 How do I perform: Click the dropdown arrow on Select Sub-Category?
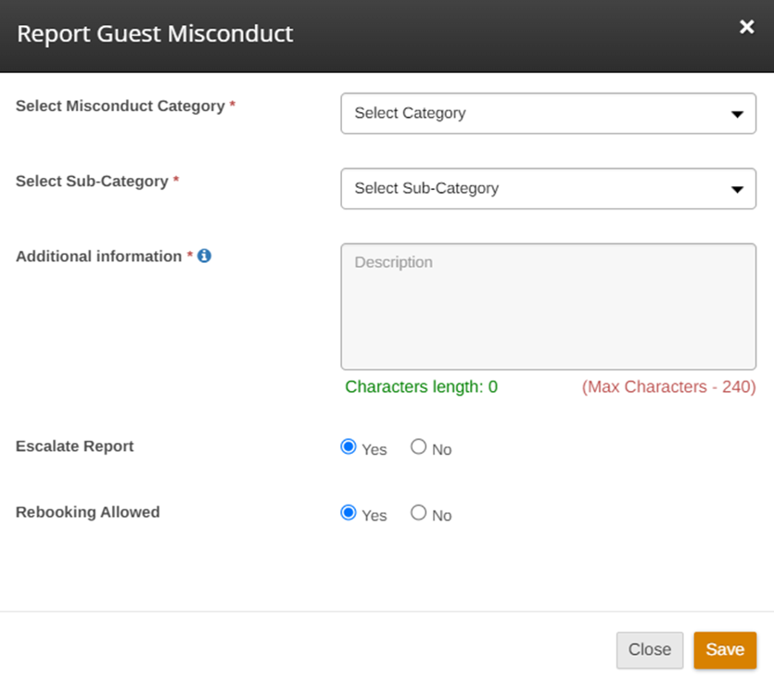point(738,189)
